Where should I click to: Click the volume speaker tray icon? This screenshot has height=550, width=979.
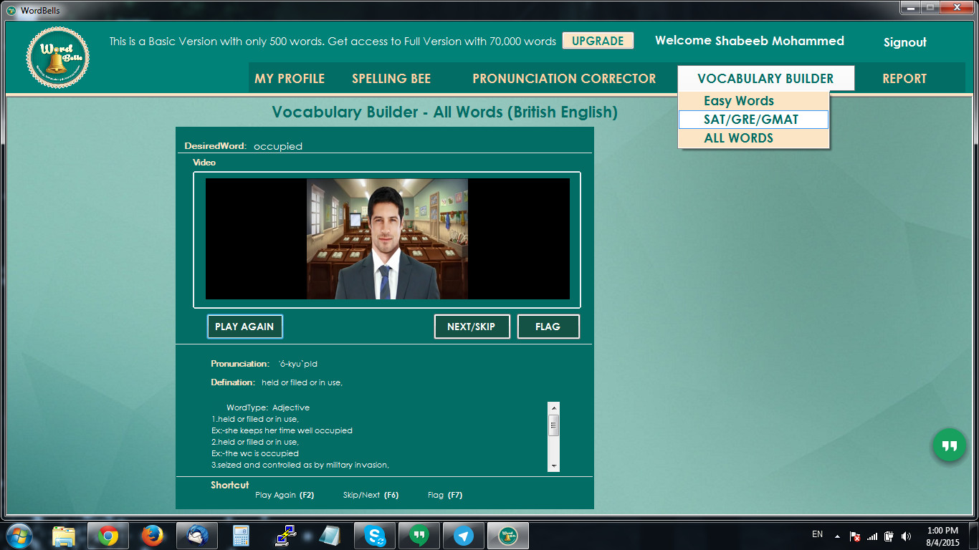[907, 536]
